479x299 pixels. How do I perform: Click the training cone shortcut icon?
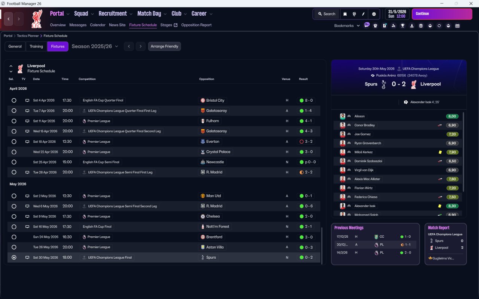click(412, 26)
